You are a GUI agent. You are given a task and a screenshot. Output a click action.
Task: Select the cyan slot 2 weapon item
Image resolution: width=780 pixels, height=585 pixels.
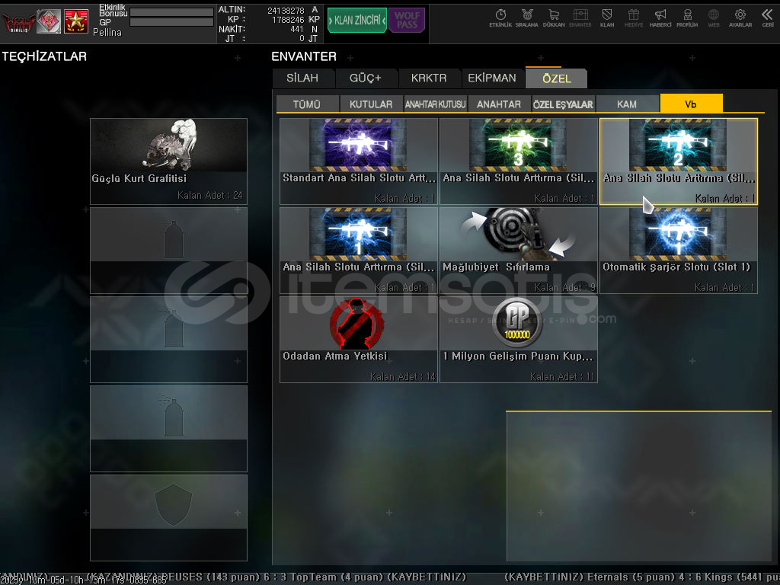pos(679,161)
